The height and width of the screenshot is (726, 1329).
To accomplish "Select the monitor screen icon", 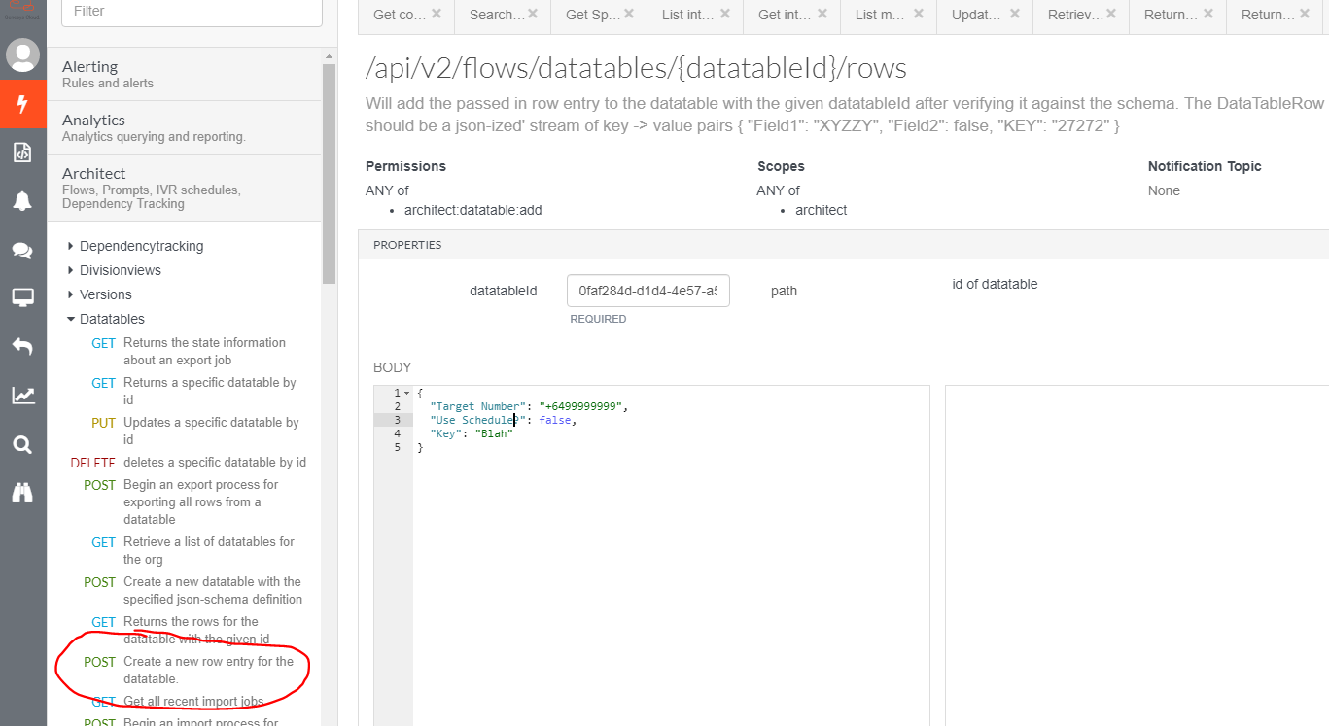I will [22, 297].
